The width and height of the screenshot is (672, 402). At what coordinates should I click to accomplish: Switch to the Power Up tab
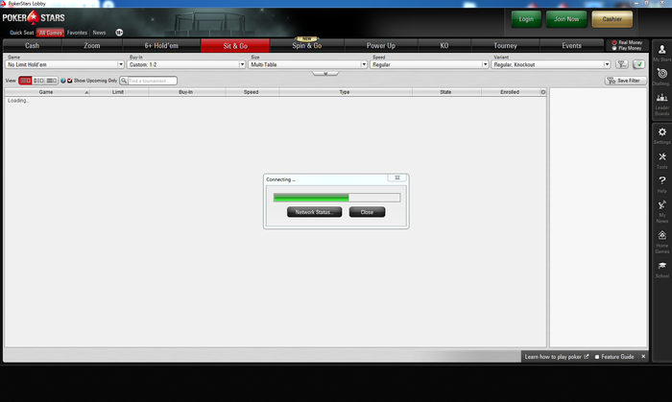[x=380, y=45]
